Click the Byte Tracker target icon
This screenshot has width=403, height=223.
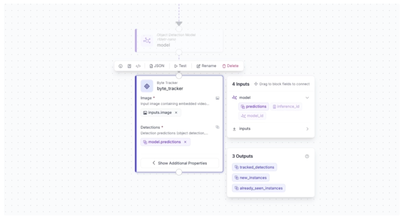click(147, 86)
